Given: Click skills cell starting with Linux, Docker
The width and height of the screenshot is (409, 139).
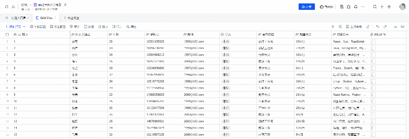Looking at the screenshot, I should click(350, 81).
